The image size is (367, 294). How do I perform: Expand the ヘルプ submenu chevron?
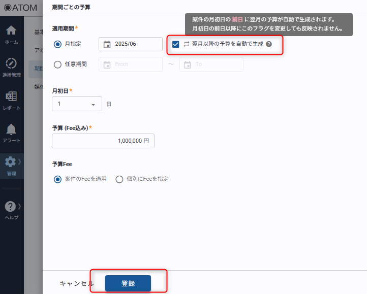pyautogui.click(x=20, y=206)
